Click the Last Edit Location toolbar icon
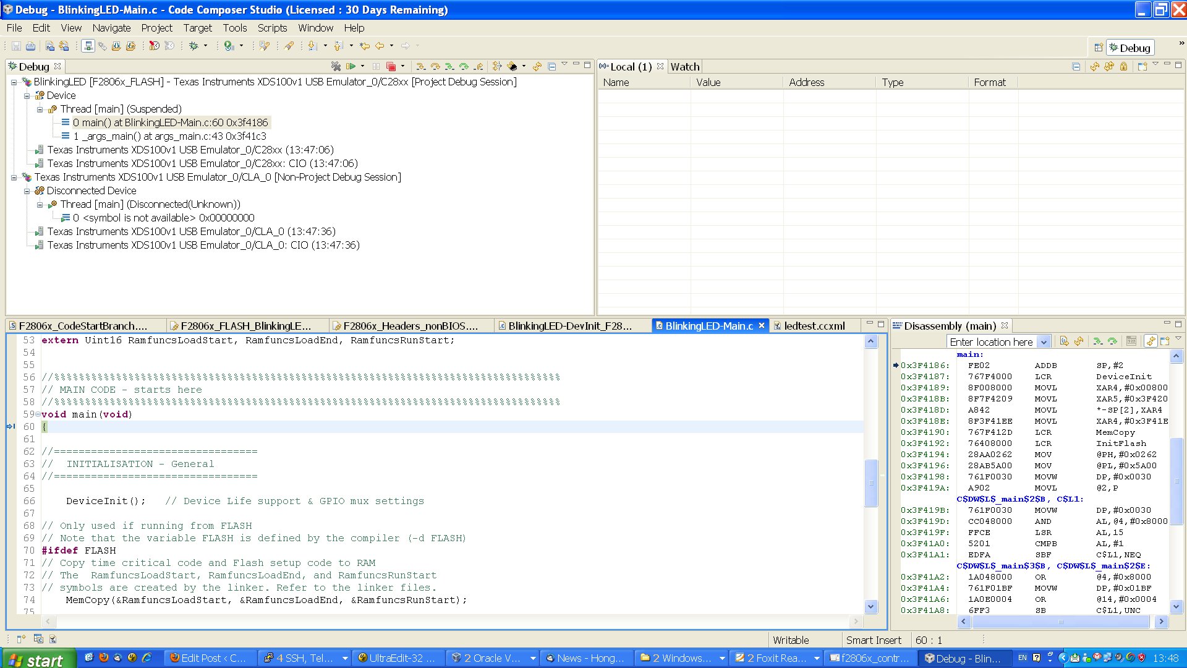This screenshot has width=1187, height=668. 365,46
